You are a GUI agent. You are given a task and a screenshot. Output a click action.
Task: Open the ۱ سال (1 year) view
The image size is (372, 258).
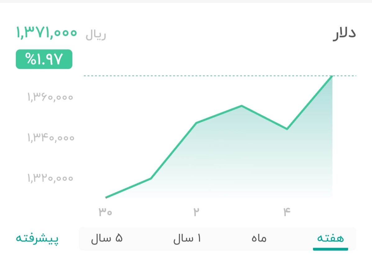[x=188, y=238]
